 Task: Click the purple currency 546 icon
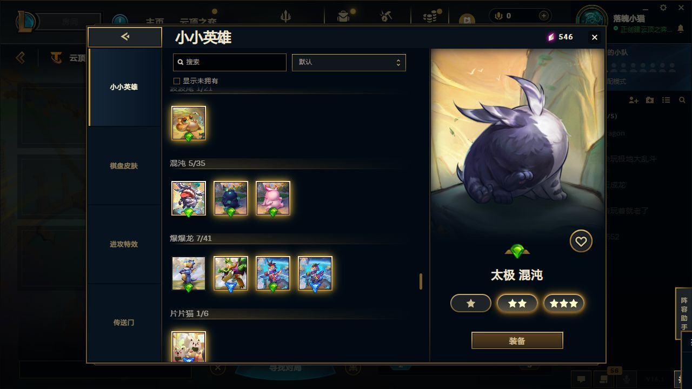tap(551, 37)
